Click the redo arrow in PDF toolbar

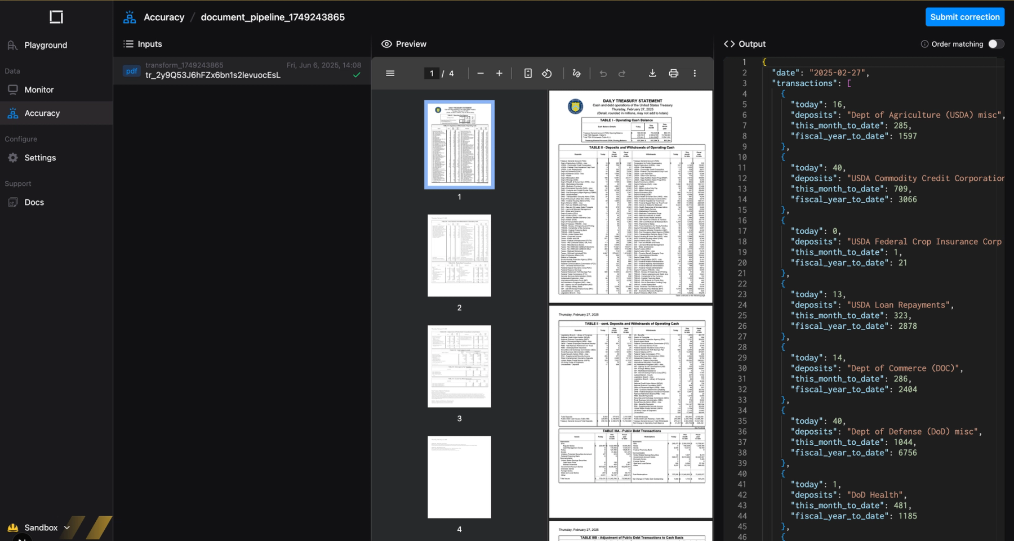point(622,73)
